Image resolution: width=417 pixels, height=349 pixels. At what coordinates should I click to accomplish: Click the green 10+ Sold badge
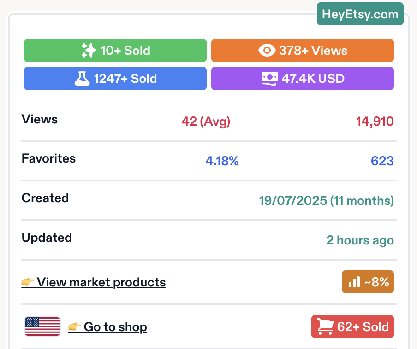115,51
